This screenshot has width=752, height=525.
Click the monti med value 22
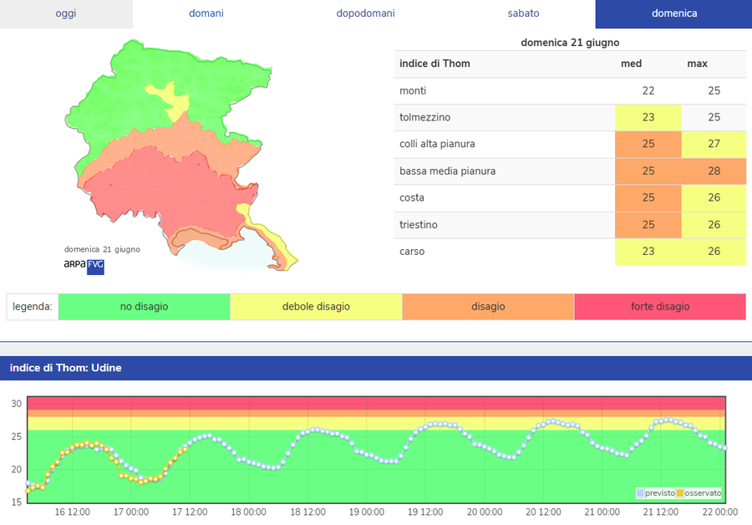tap(648, 90)
